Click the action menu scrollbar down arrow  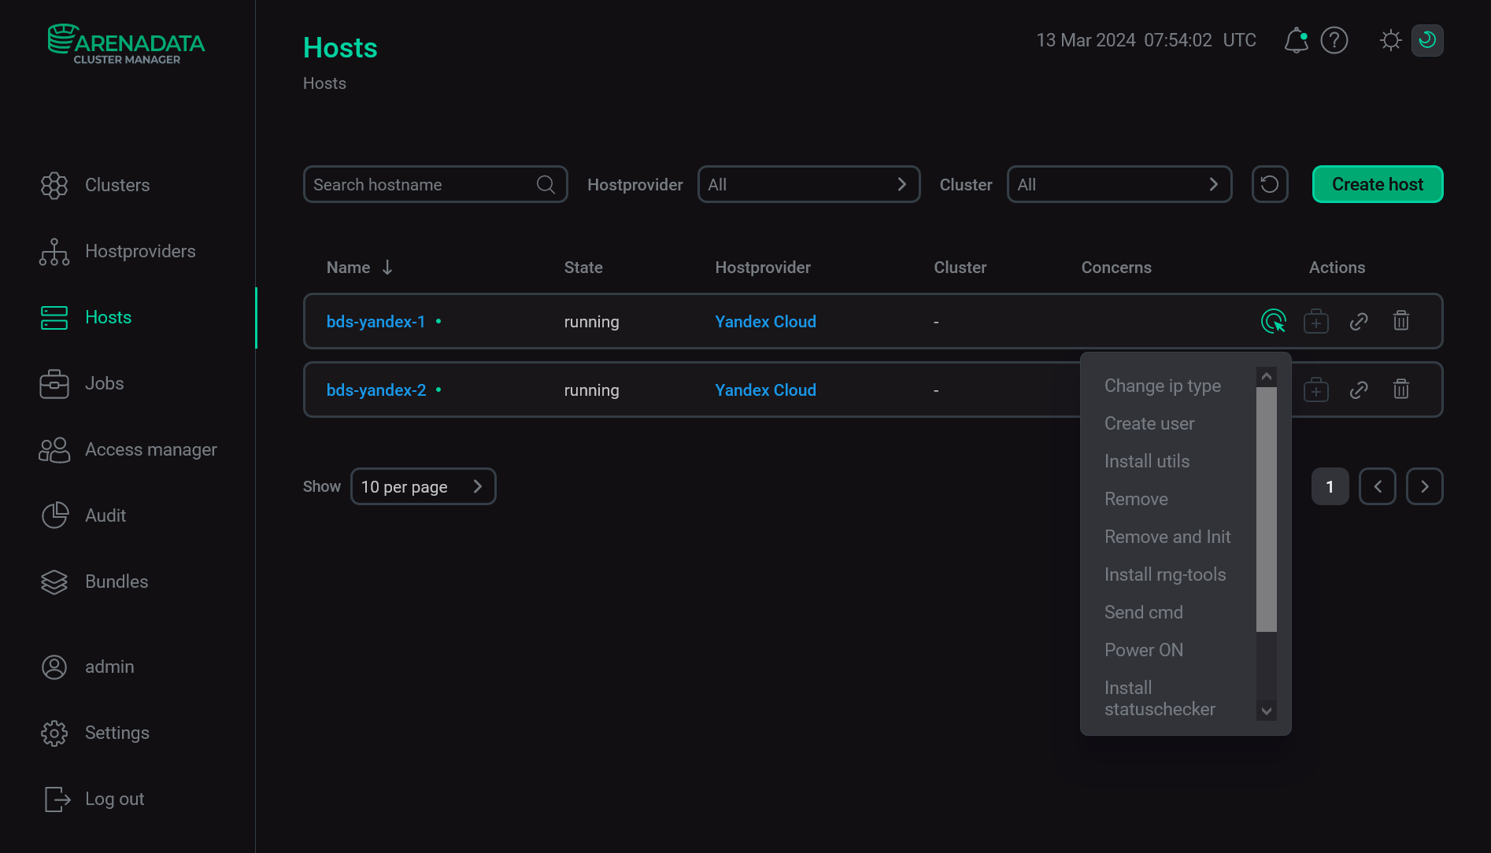click(1267, 711)
